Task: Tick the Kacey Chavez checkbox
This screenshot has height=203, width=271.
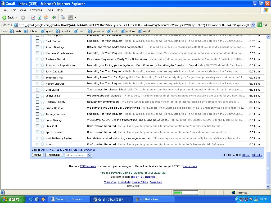Action: (37, 84)
